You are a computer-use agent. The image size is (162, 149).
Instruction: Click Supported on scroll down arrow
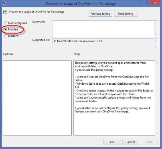pos(156,47)
